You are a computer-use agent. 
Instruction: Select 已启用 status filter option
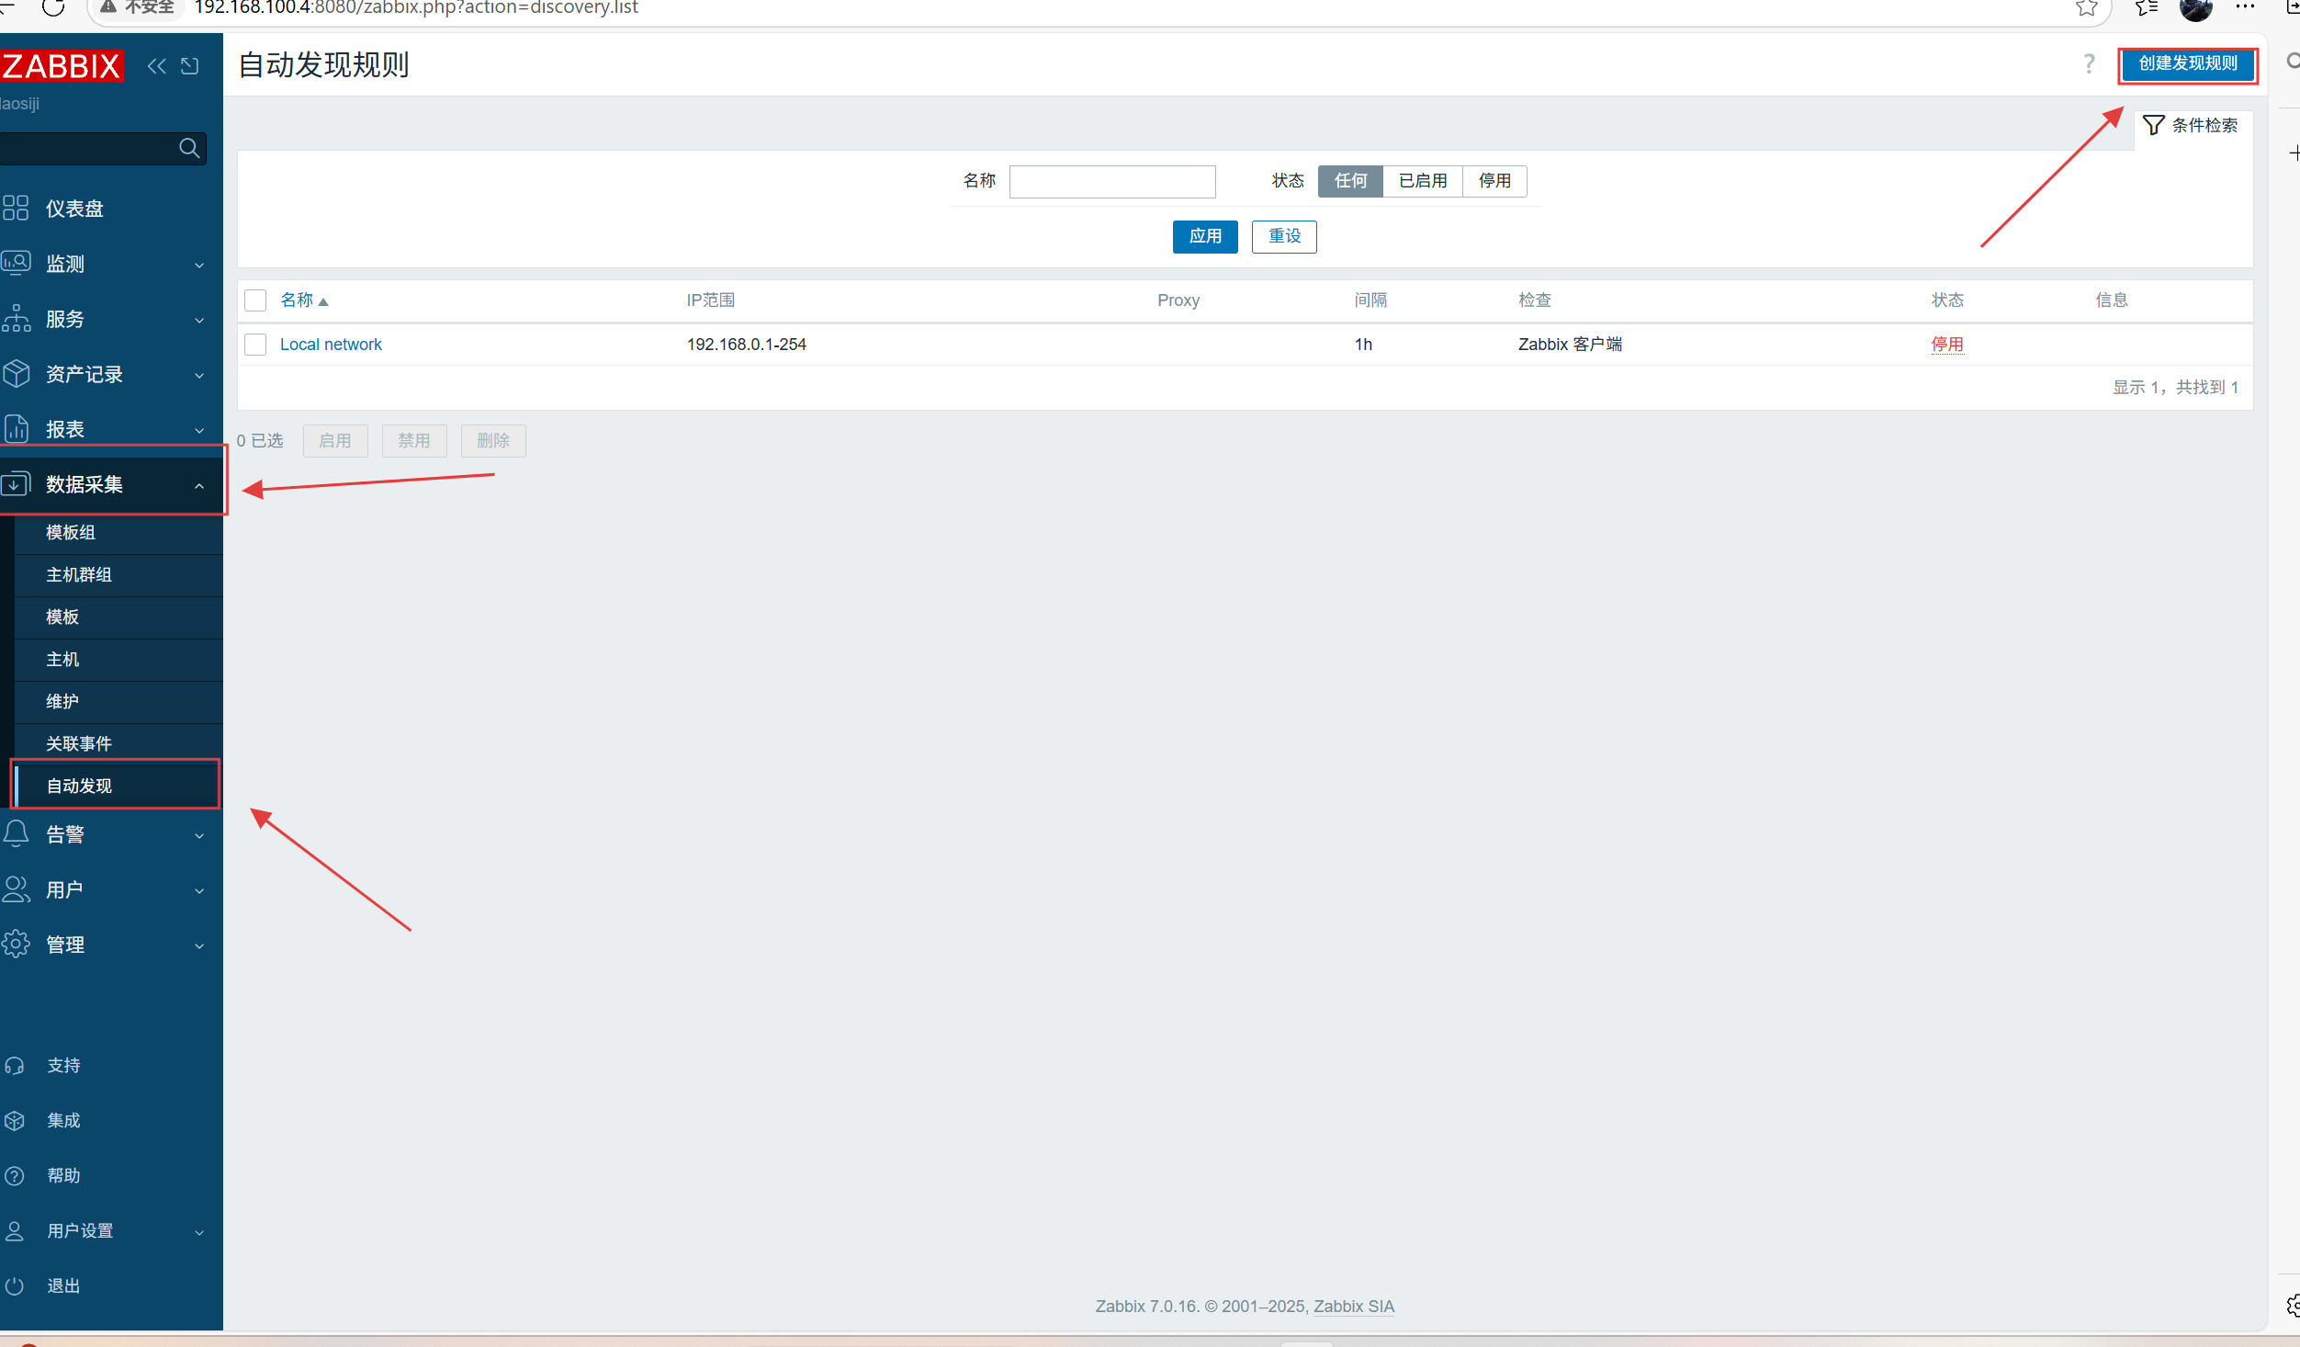click(x=1423, y=181)
